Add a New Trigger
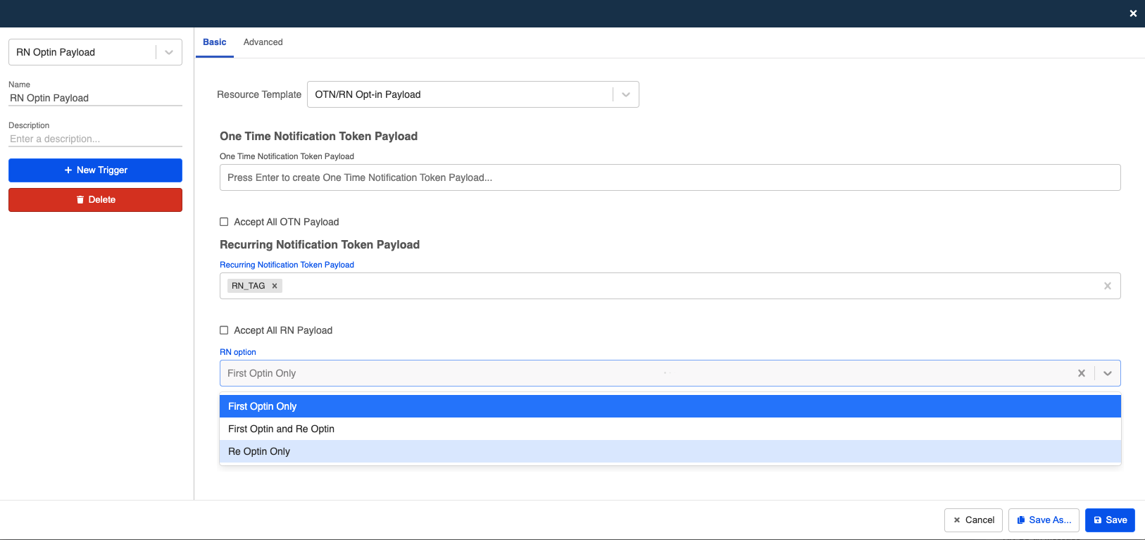 95,170
